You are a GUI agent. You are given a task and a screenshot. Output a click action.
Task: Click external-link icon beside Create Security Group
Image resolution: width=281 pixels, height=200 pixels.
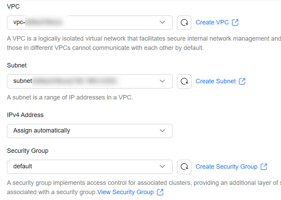[x=264, y=167]
